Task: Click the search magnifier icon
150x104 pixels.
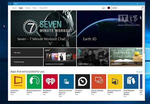Action: 142,8
